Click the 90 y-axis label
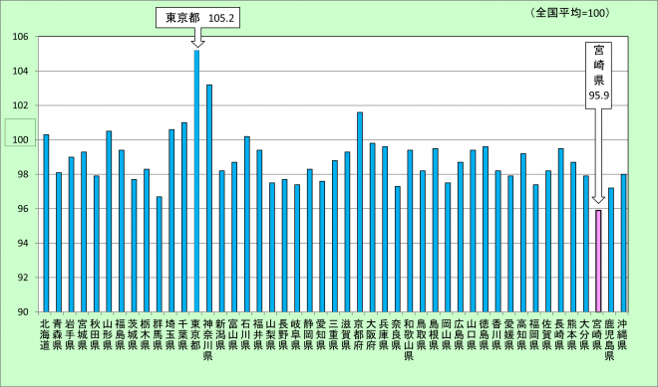This screenshot has width=658, height=387. point(23,312)
